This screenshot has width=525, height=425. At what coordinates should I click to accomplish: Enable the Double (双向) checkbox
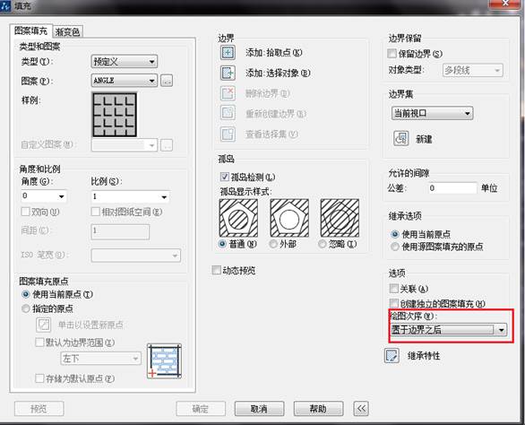coord(25,212)
